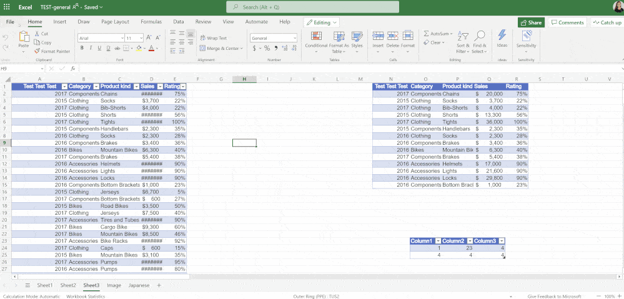Align text to top of cell
This screenshot has height=299, width=624.
tap(172, 33)
